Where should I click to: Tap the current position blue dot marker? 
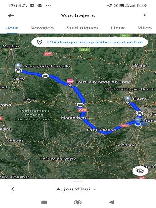(x=138, y=124)
